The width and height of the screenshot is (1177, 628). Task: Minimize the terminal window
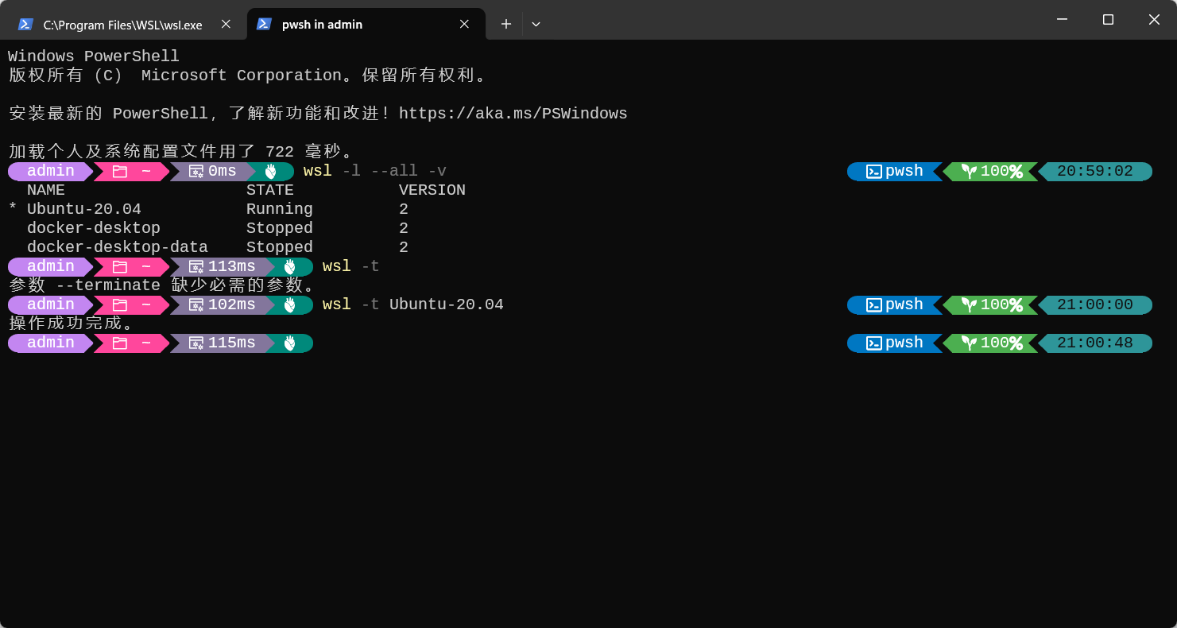(1061, 20)
